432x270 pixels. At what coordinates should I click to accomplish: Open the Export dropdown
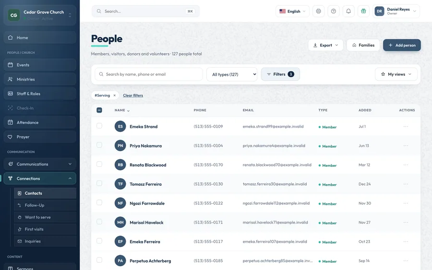point(325,45)
